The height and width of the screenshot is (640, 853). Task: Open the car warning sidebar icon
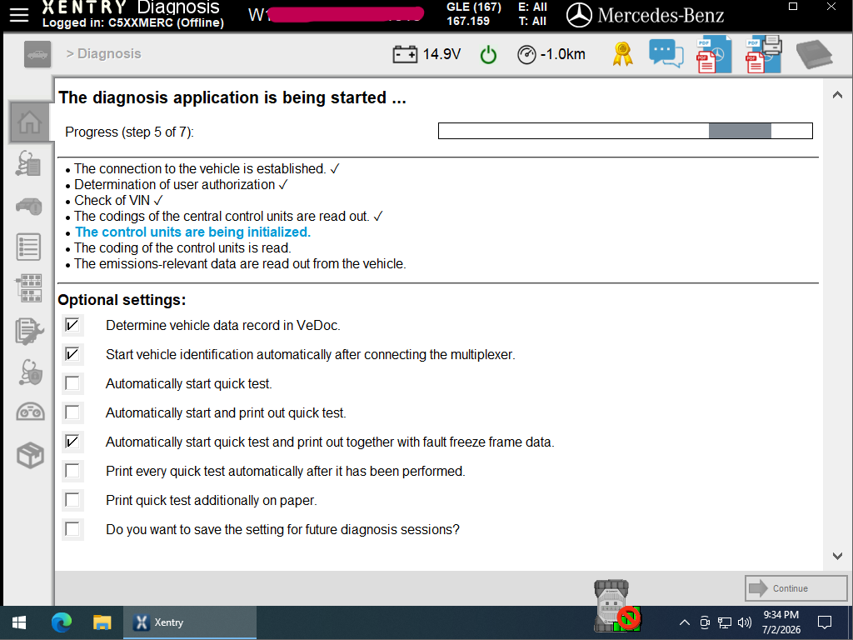[x=29, y=206]
